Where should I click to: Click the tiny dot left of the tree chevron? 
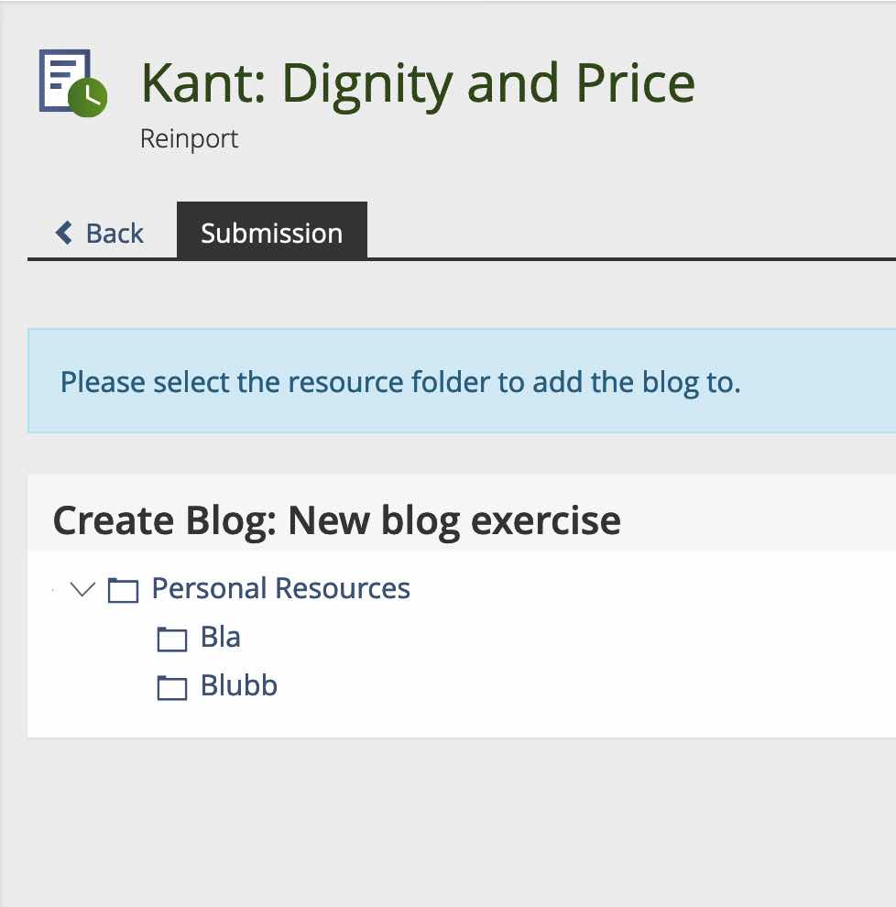[53, 591]
